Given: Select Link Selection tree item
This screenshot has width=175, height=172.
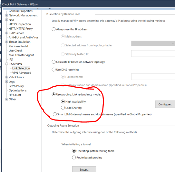Looking at the screenshot, I should pyautogui.click(x=21, y=68).
